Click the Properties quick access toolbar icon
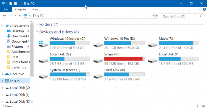Screen dimensions: 207x109 (x=11, y=4)
